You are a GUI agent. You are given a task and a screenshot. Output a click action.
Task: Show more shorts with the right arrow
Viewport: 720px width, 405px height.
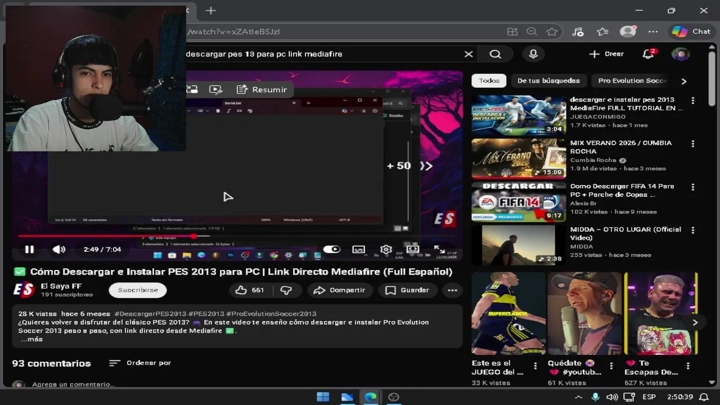point(695,322)
